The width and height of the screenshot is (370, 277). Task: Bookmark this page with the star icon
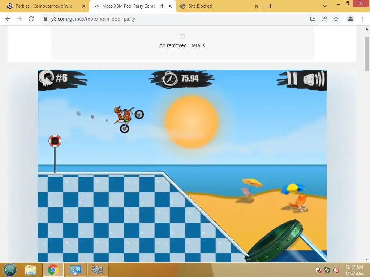[x=336, y=19]
